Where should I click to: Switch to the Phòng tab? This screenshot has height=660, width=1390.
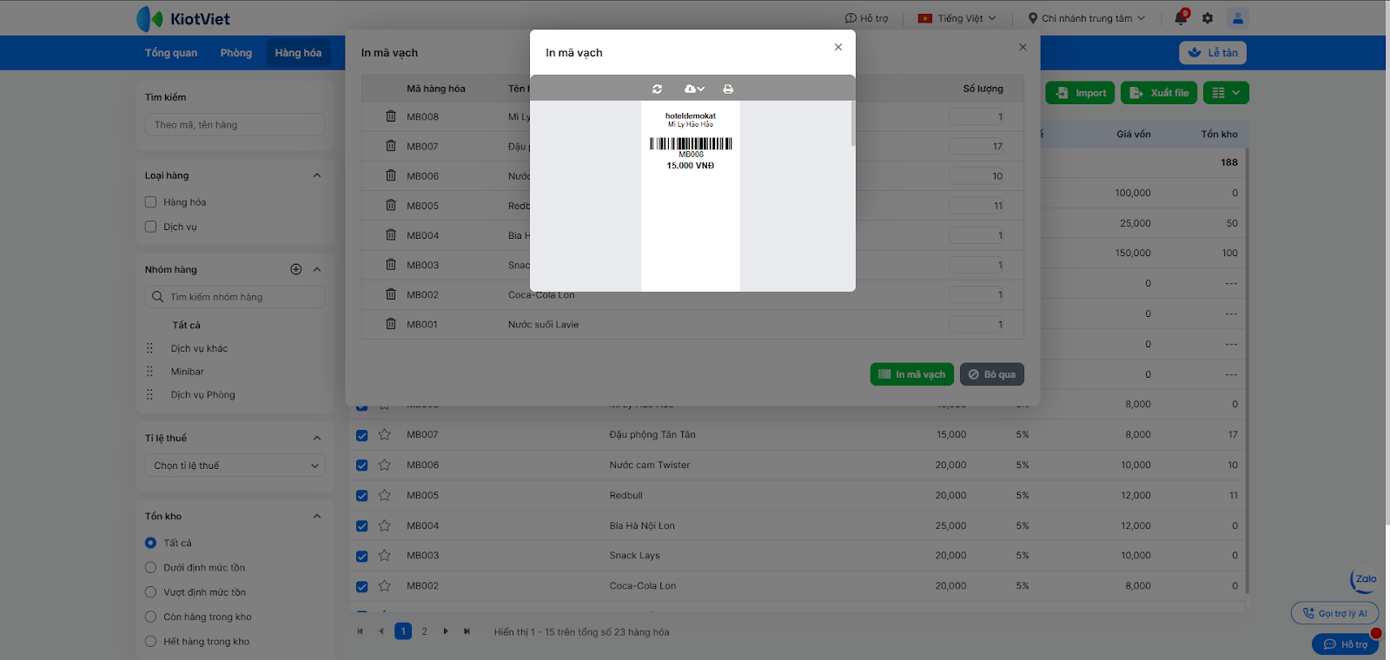pos(236,53)
